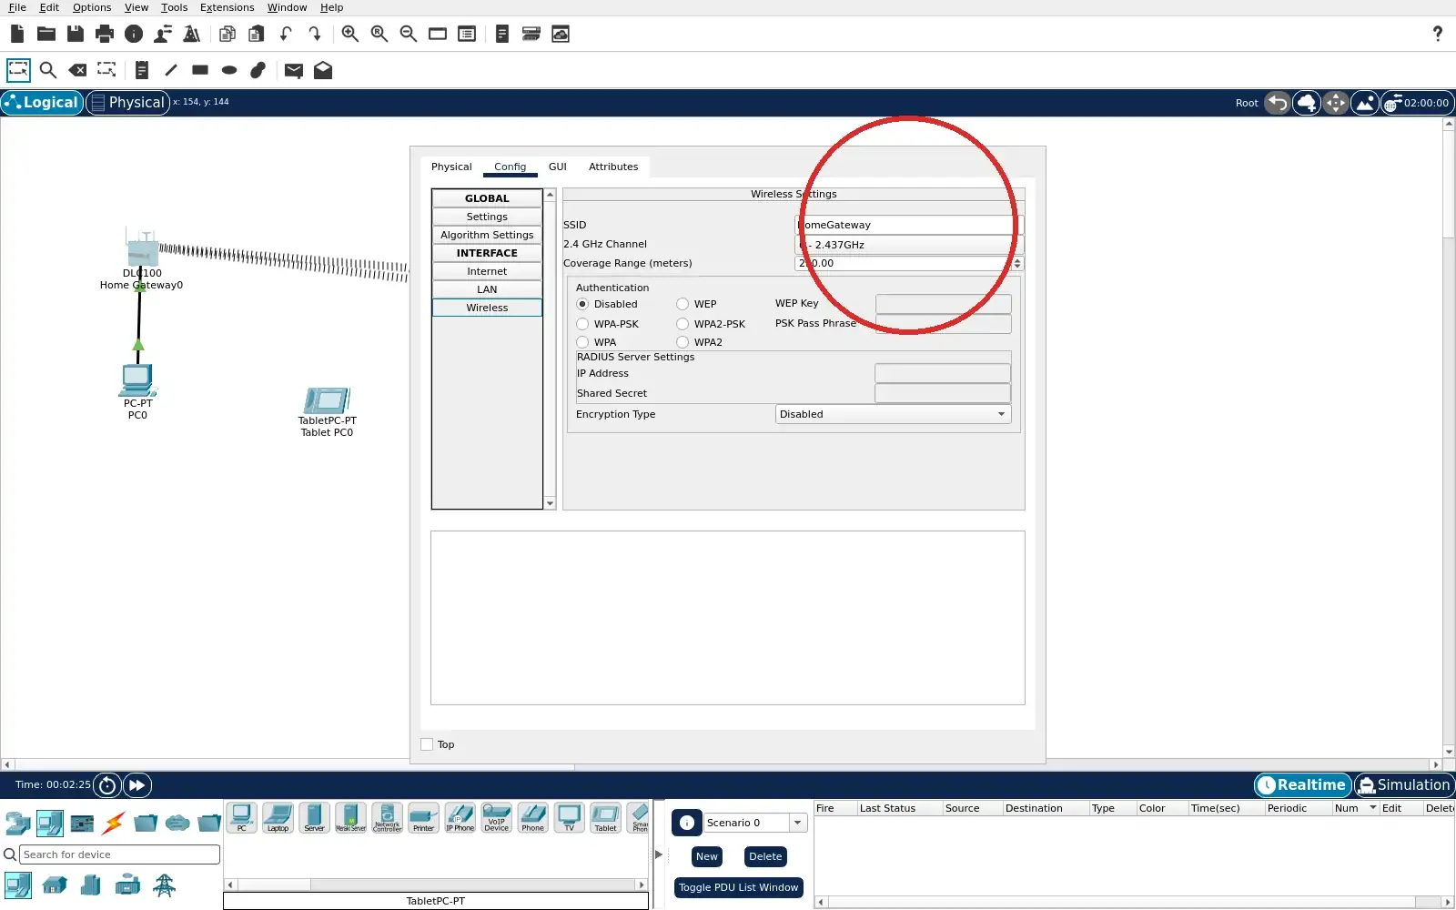Select the Place Note tool
Viewport: 1456px width, 910px height.
[142, 70]
